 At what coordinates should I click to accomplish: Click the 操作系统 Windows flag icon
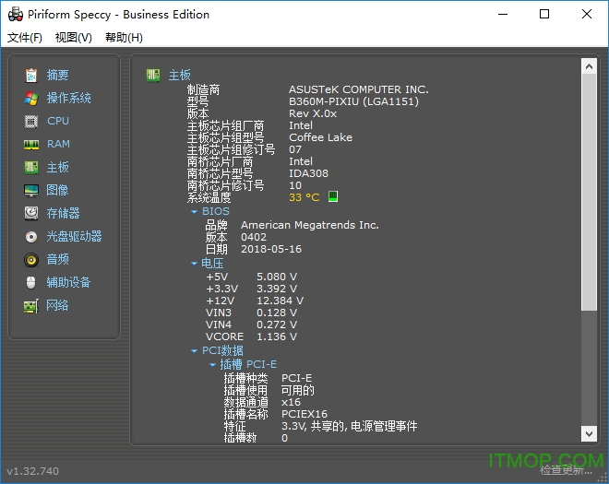(x=31, y=99)
